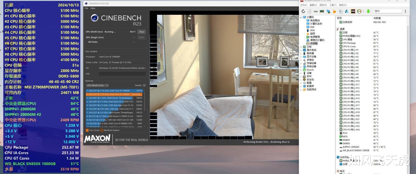
Task: Sort by the 项目 column header
Action: point(339,18)
